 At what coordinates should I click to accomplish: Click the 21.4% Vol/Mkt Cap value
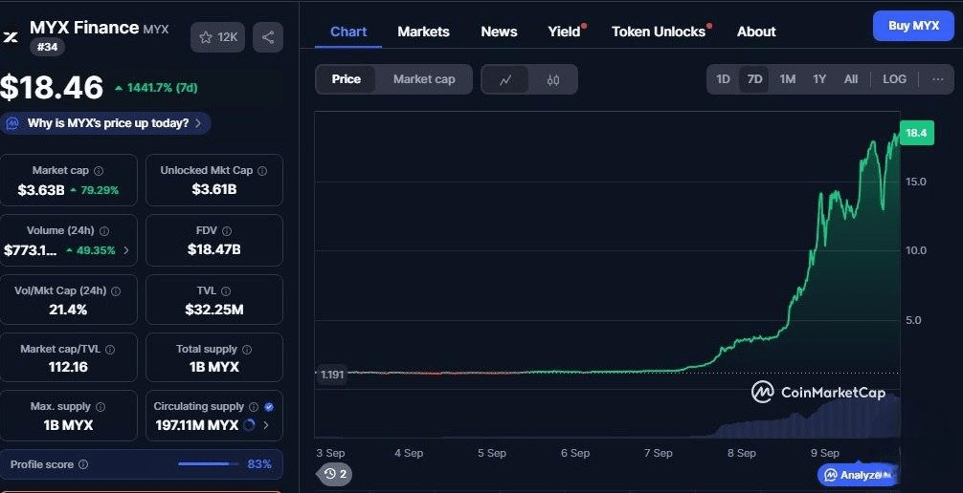click(68, 310)
